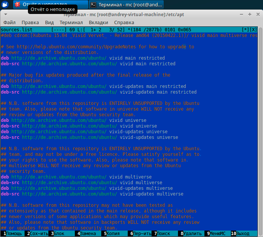Click the [X] close marker in the editor header
Viewport: 263px width, 237px height.
[x=254, y=30]
